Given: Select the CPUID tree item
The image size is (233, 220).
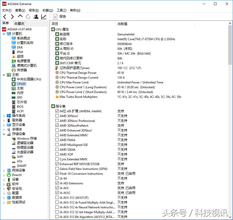Looking at the screenshot, I should point(21,84).
